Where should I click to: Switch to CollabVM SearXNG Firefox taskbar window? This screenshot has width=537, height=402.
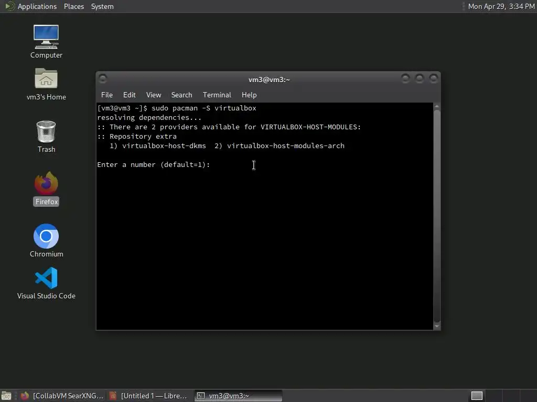62,396
